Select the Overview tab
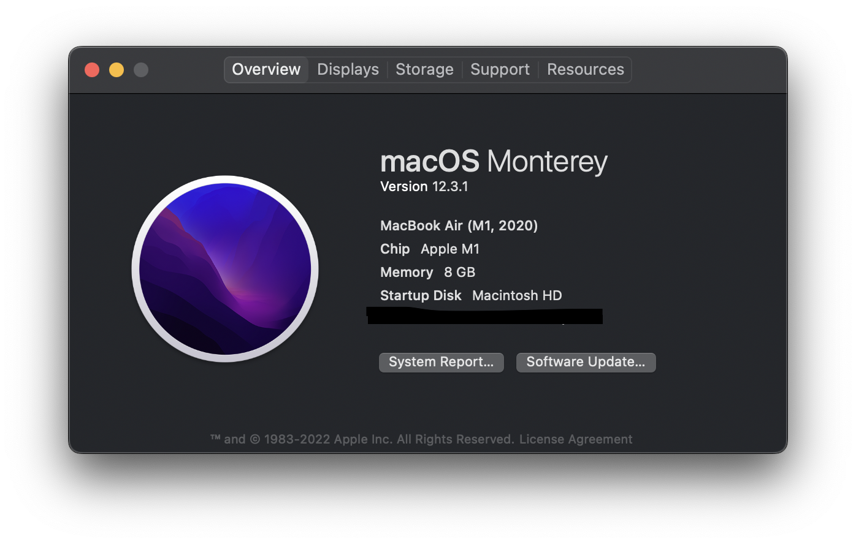This screenshot has height=544, width=856. [266, 70]
